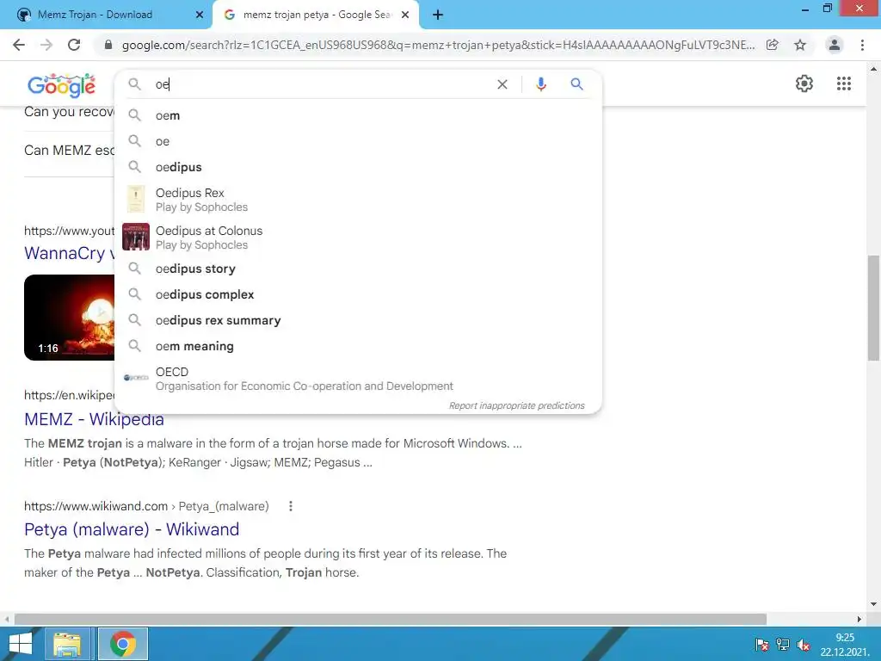This screenshot has height=661, width=881.
Task: Open the Windows Start menu
Action: pyautogui.click(x=21, y=644)
